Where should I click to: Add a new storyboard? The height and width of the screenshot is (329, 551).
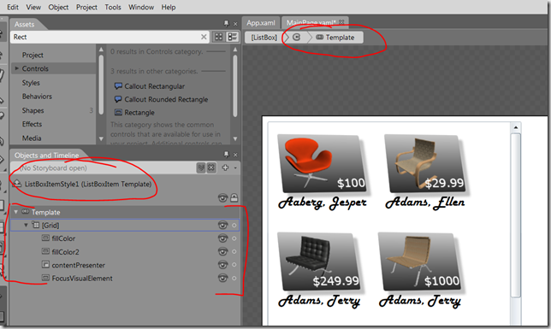225,167
